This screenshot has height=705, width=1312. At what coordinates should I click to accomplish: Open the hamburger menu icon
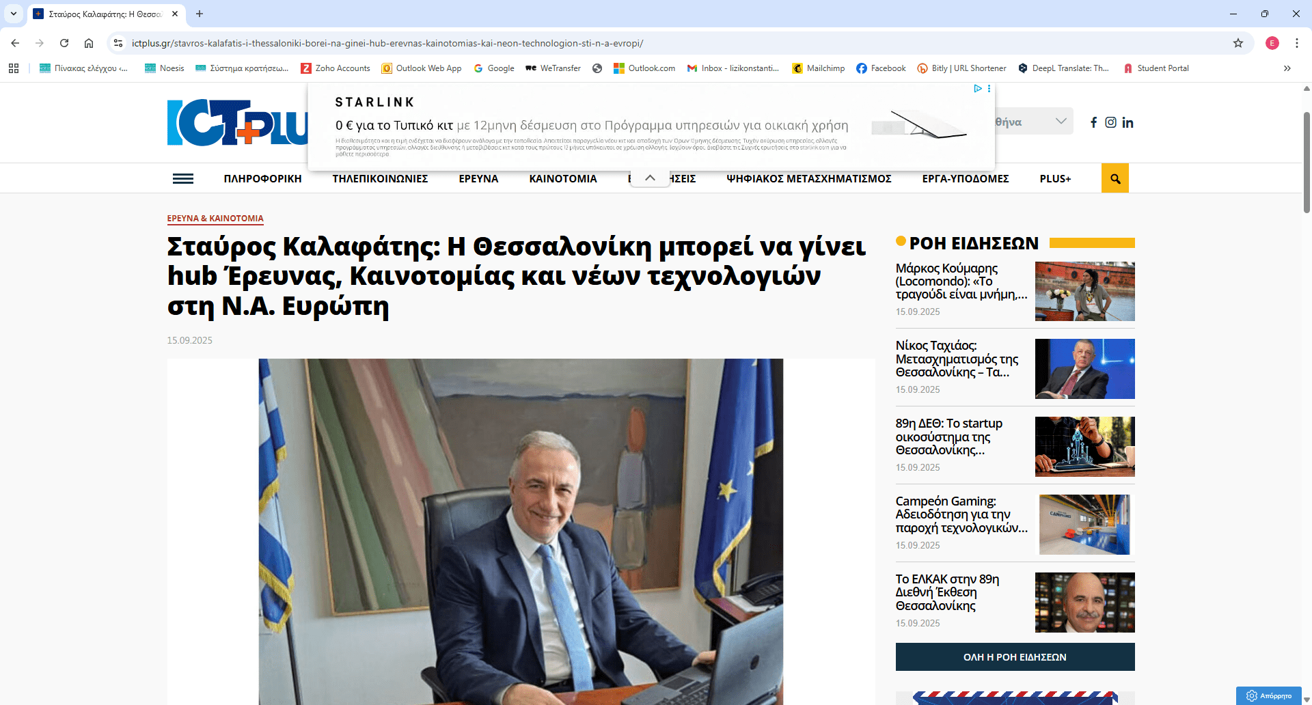182,178
